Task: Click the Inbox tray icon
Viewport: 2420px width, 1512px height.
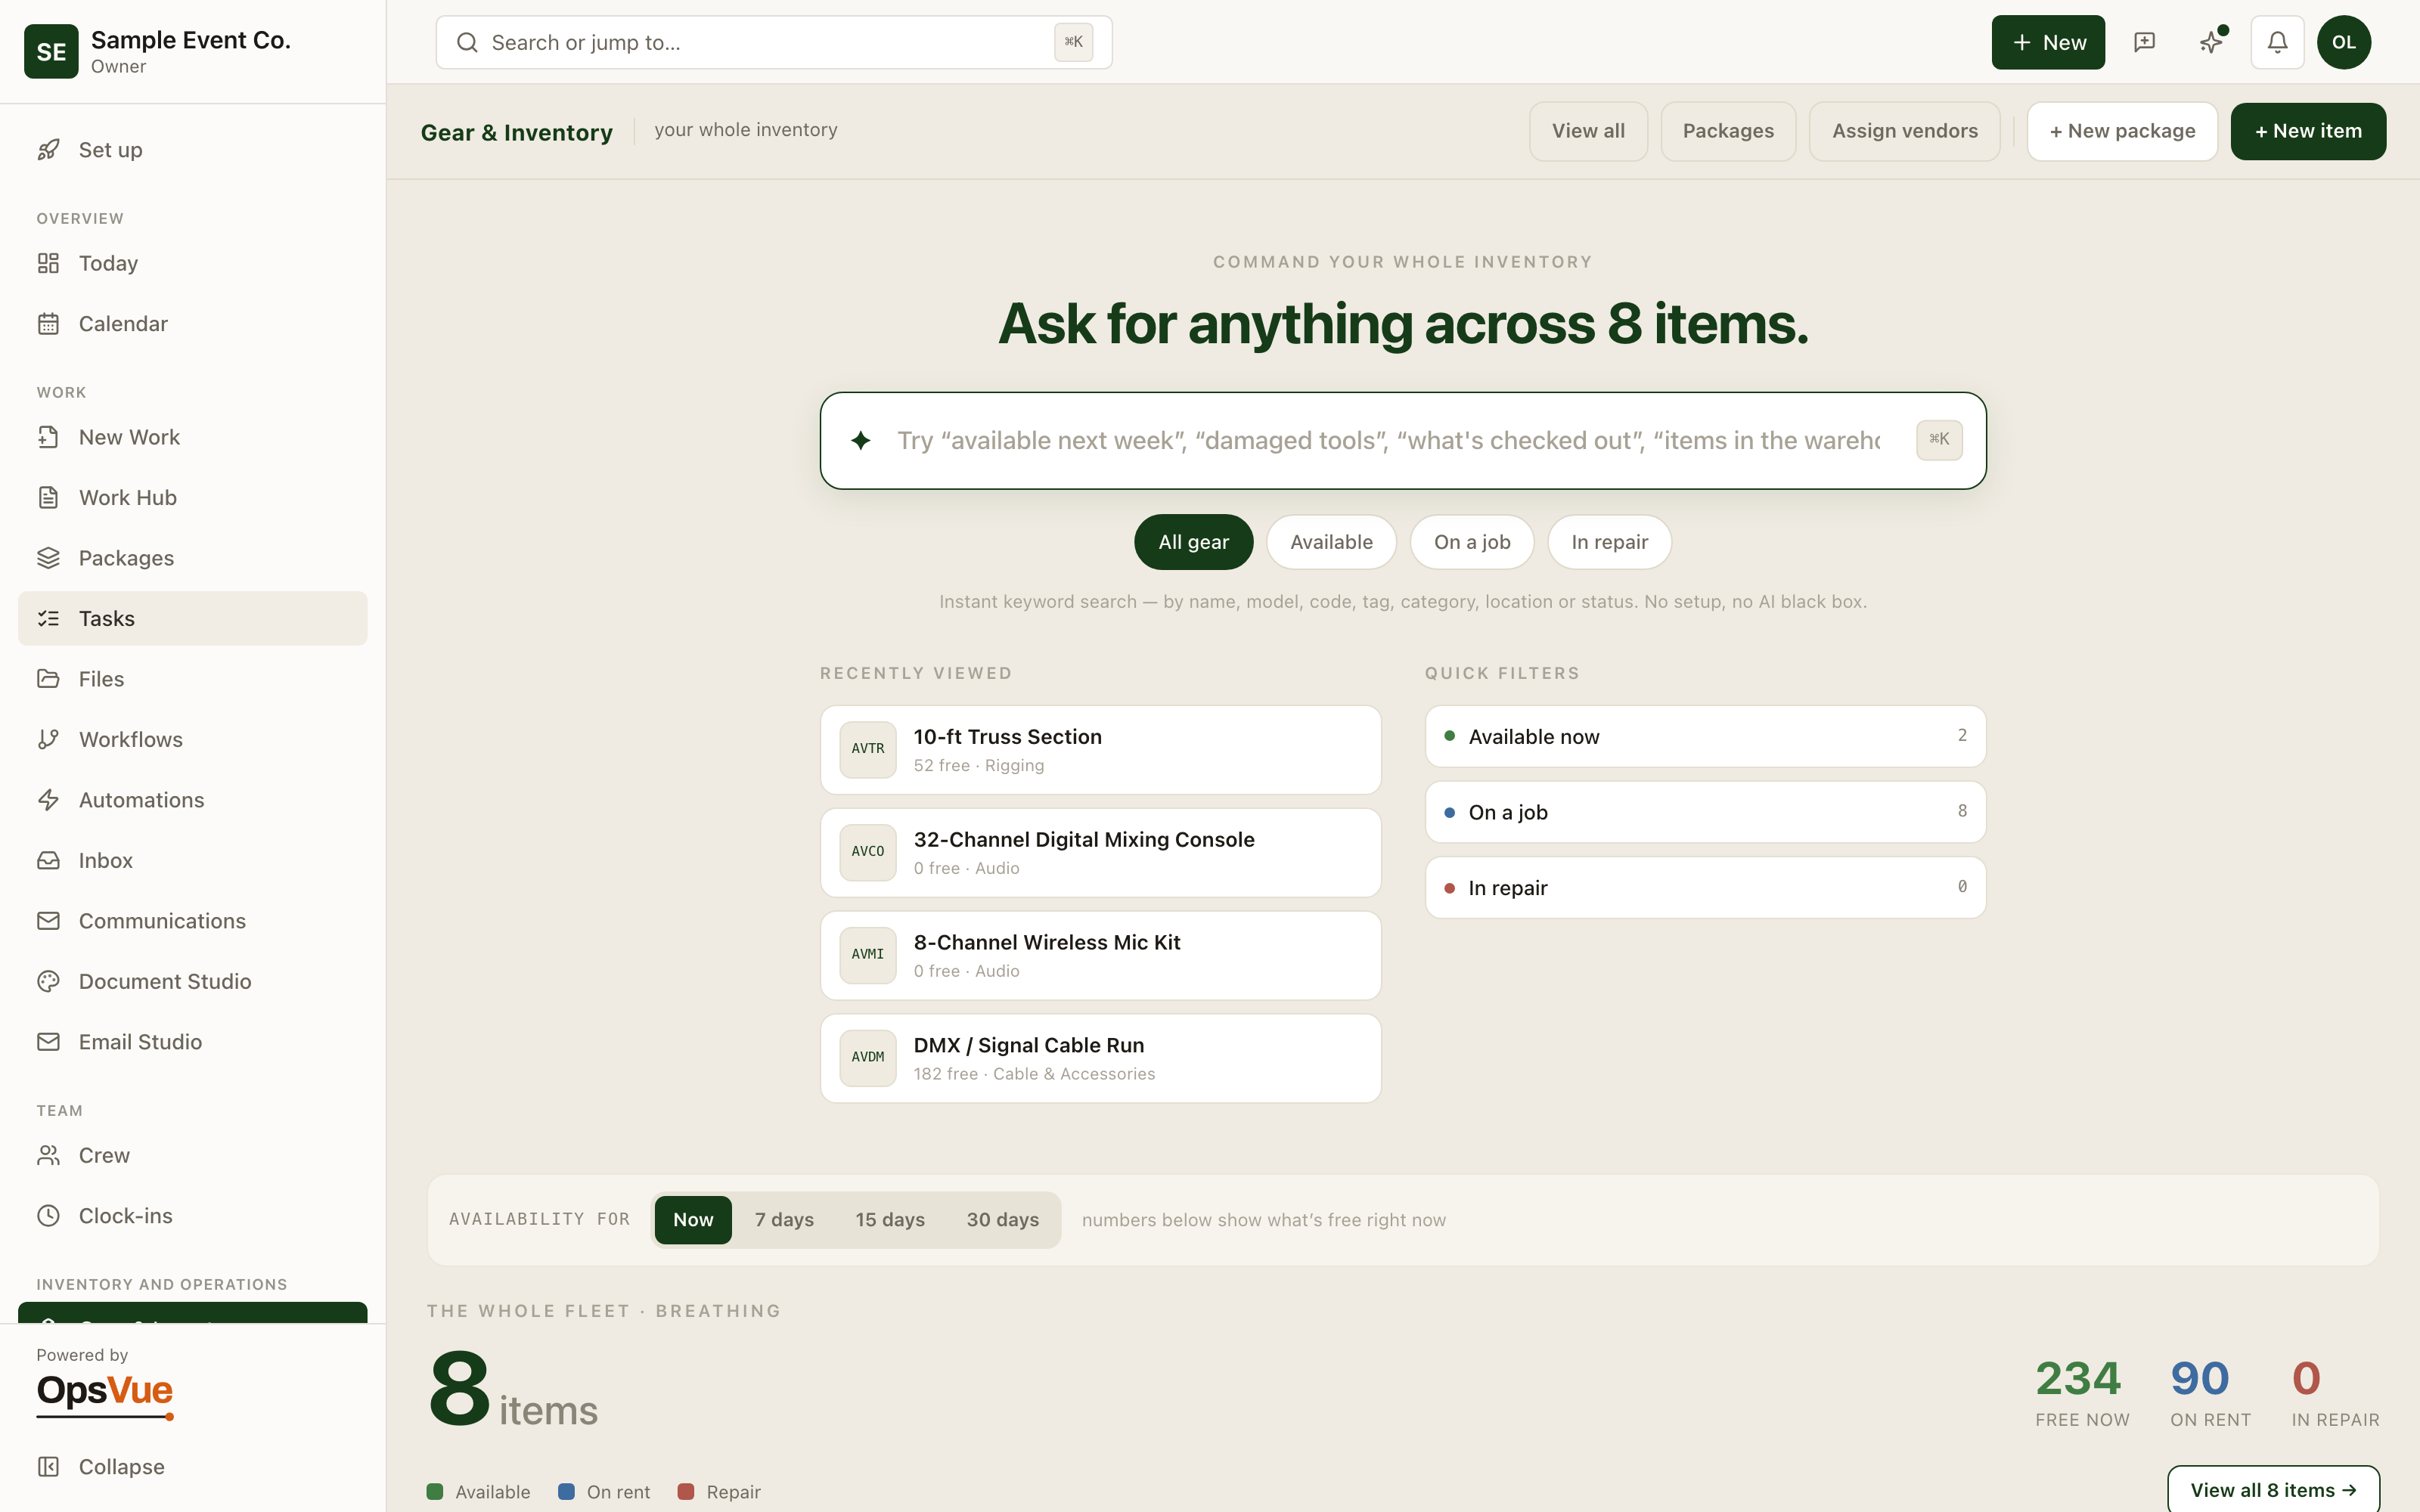Action: tap(48, 861)
